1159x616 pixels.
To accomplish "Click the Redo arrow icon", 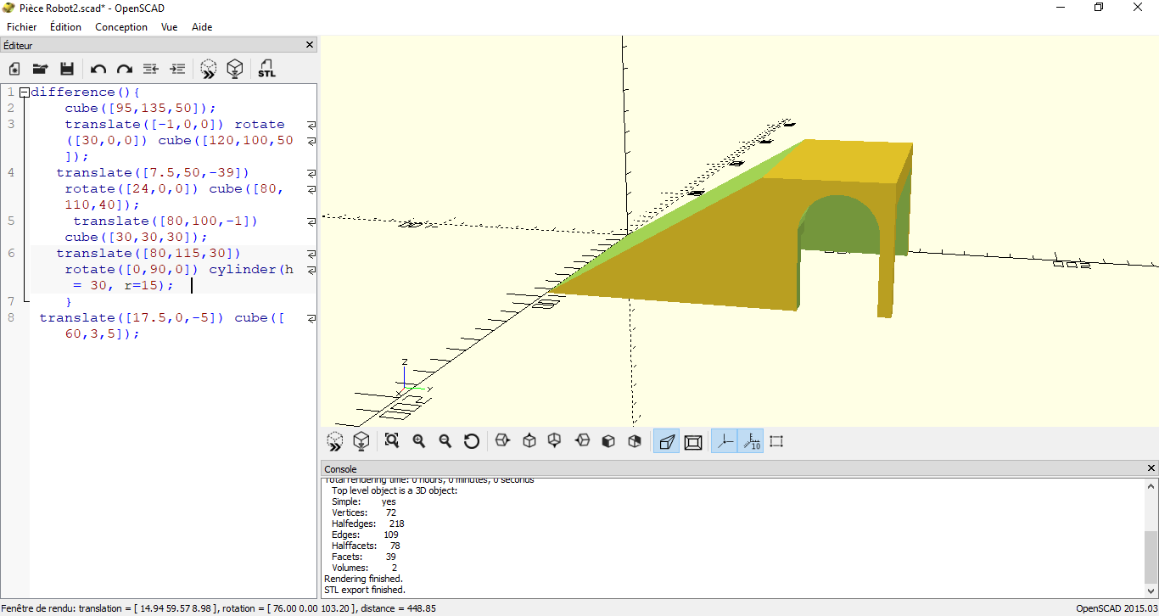I will pyautogui.click(x=125, y=69).
